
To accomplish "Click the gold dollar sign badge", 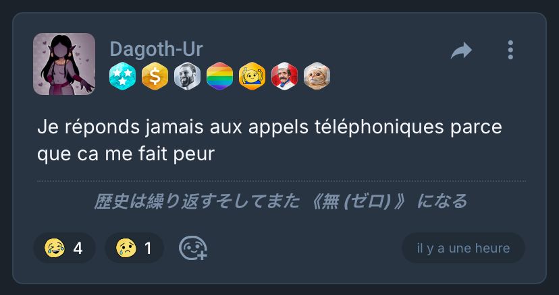I will click(x=155, y=76).
